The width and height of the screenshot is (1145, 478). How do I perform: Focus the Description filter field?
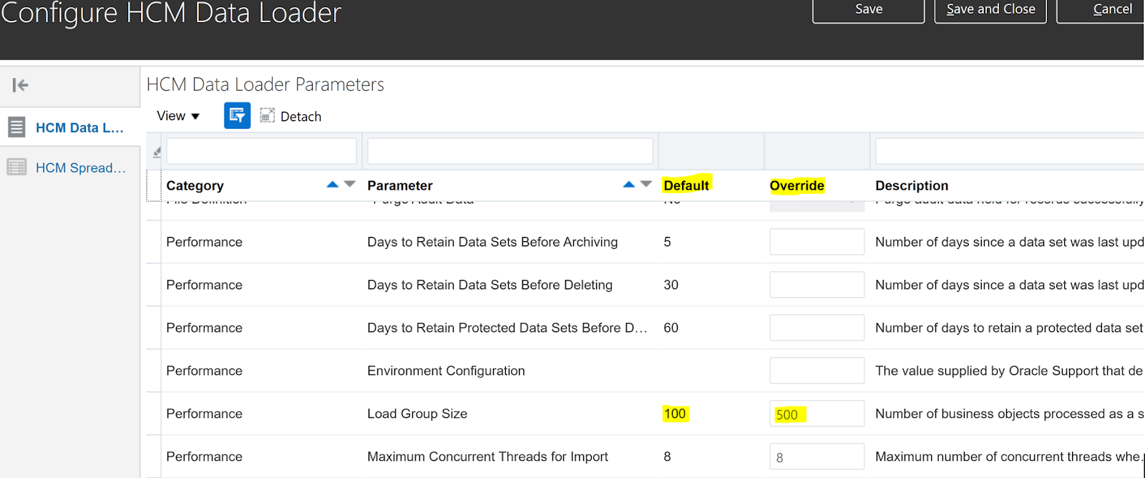pyautogui.click(x=1010, y=151)
